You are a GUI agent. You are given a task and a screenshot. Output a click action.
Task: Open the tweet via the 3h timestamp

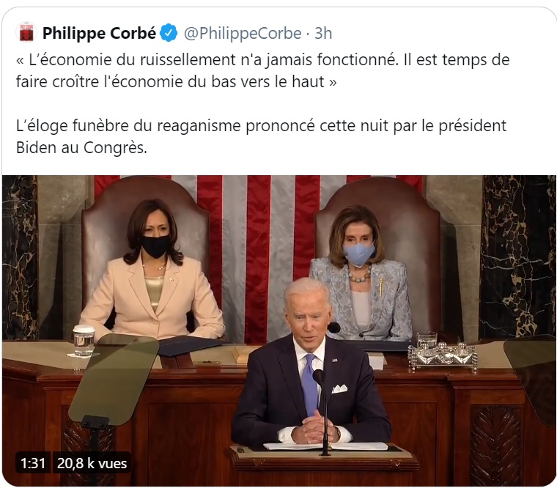(x=323, y=34)
